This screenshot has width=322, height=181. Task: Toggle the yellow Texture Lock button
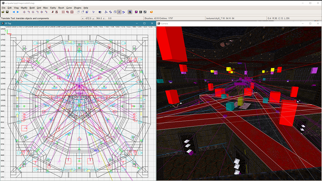pyautogui.click(x=130, y=12)
